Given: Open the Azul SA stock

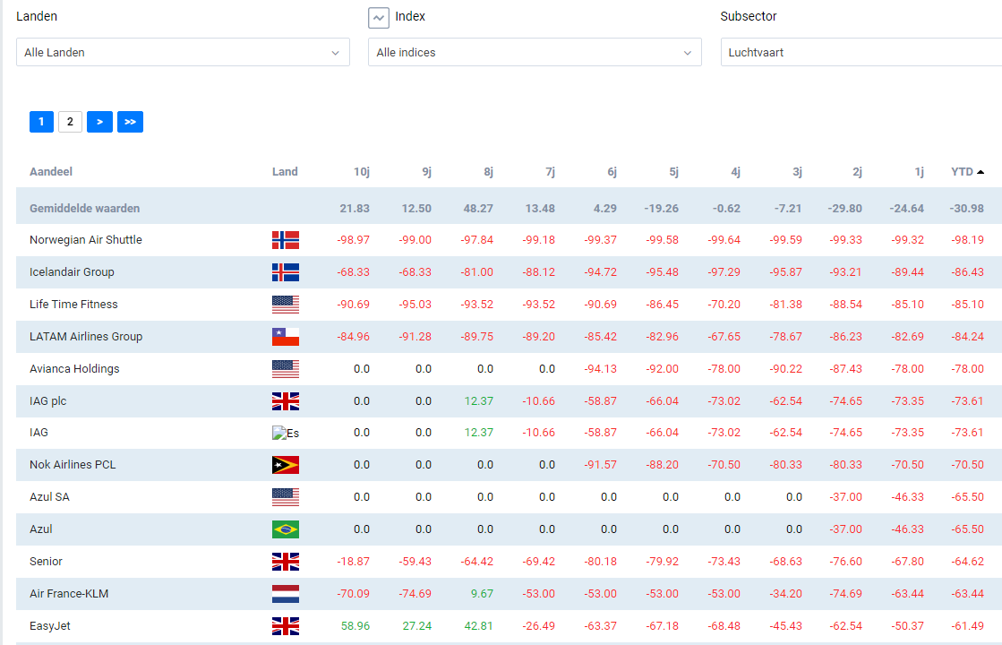Looking at the screenshot, I should (x=49, y=496).
